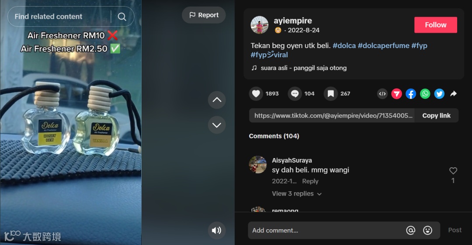472x245 pixels.
Task: Go to next video
Action: (217, 125)
